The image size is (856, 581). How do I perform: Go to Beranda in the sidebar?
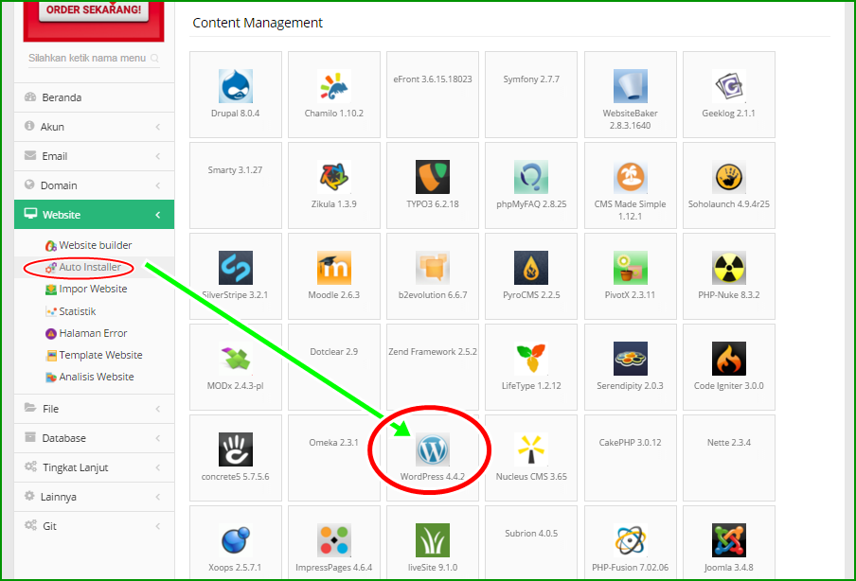(x=94, y=97)
